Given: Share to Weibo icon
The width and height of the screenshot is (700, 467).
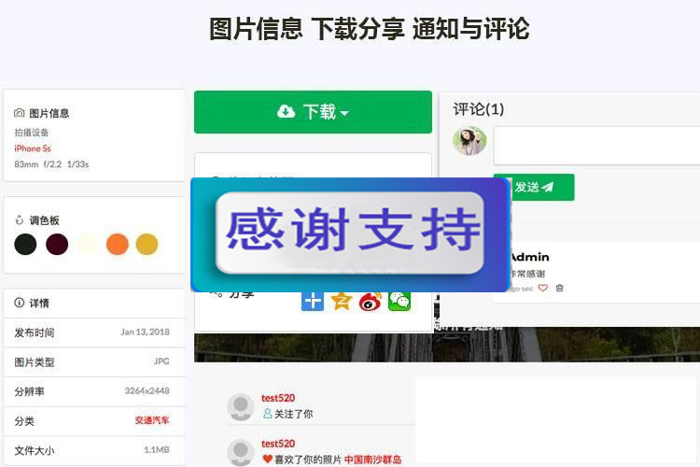Looking at the screenshot, I should point(371,301).
